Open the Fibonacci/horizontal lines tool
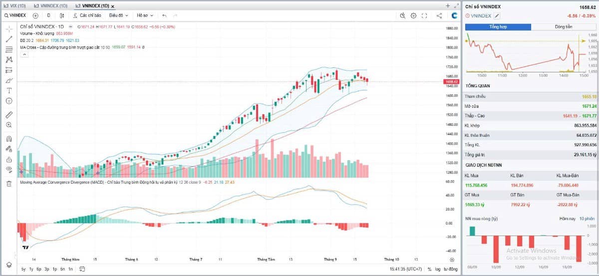The image size is (599, 276). click(x=8, y=49)
